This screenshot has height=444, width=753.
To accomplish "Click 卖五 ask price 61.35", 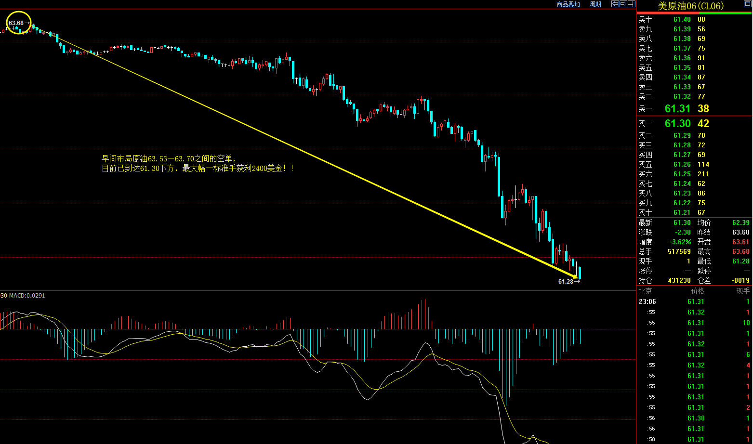I will tap(682, 68).
